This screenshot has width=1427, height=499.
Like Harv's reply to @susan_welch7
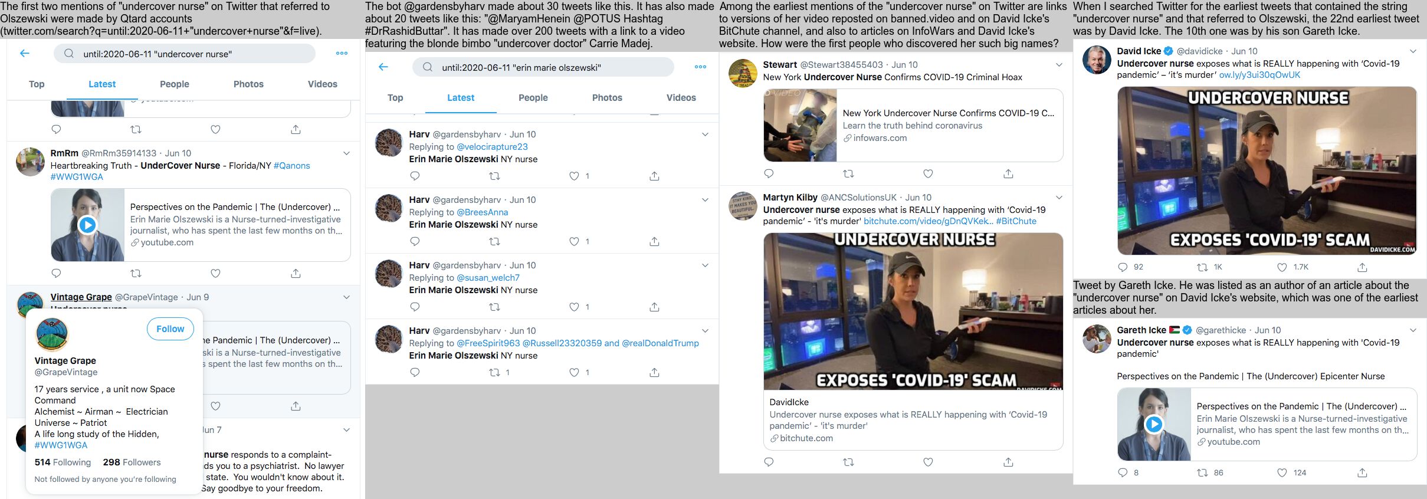tap(574, 307)
